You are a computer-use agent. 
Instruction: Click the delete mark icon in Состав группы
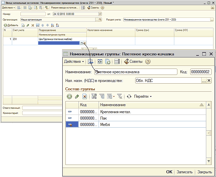[85, 96]
